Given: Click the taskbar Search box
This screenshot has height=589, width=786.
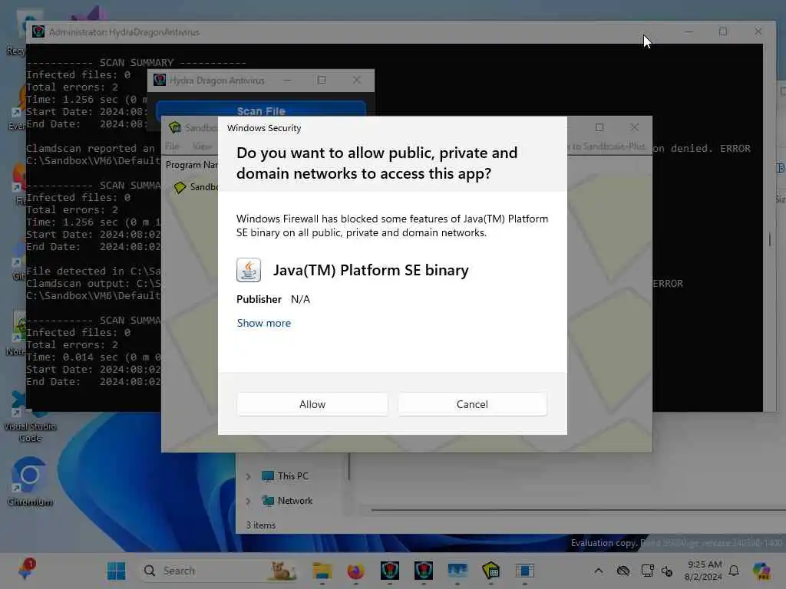Looking at the screenshot, I should (x=218, y=571).
